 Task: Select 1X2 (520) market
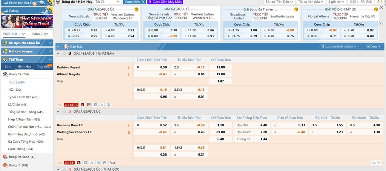click(x=15, y=90)
